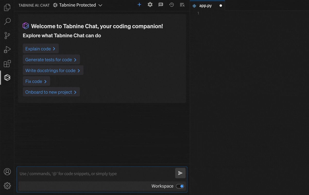The image size is (309, 195).
Task: Click the Explain code suggestion
Action: [x=40, y=49]
